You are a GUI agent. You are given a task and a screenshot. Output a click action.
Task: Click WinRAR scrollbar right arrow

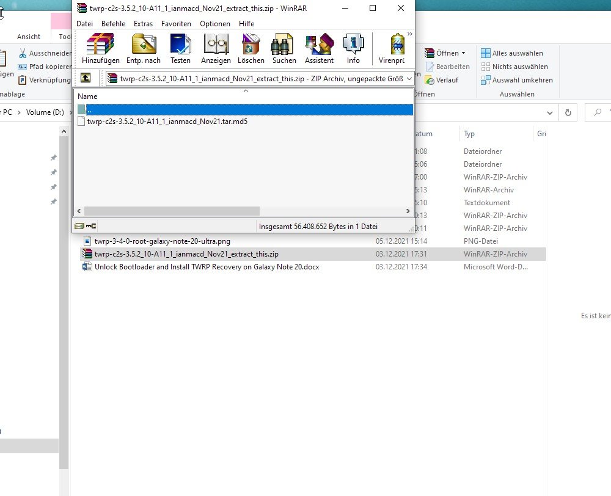tap(408, 211)
